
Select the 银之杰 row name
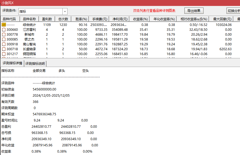click(x=29, y=39)
